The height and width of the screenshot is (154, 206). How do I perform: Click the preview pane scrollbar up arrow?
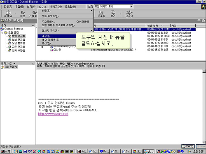click(x=204, y=71)
